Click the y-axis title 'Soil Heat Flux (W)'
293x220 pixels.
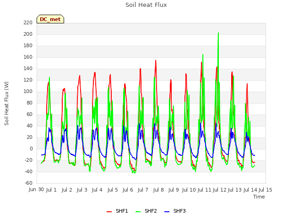point(6,104)
